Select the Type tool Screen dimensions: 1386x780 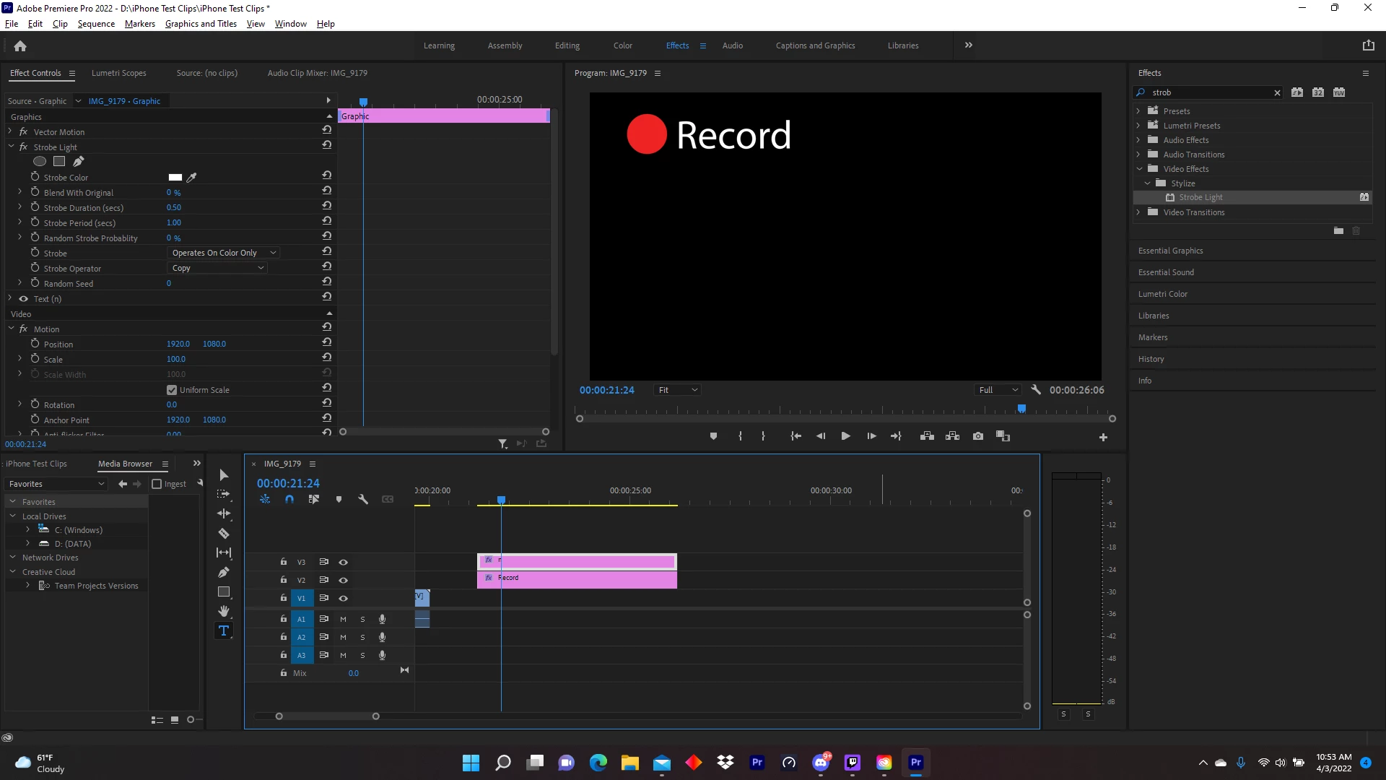click(224, 630)
